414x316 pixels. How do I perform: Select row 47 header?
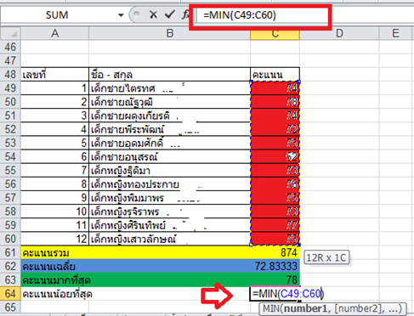(x=10, y=60)
